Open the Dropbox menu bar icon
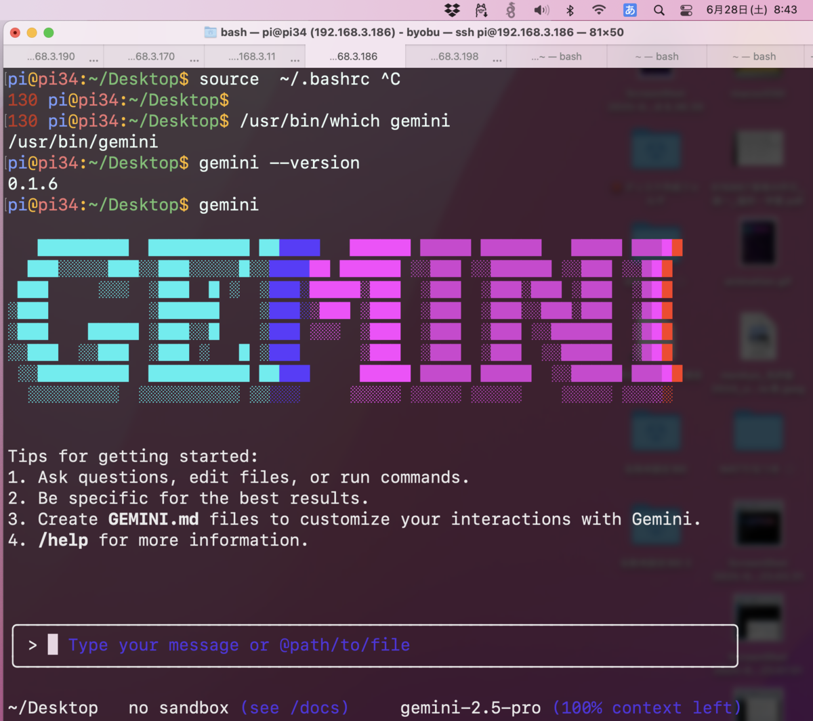Viewport: 813px width, 721px height. (452, 10)
